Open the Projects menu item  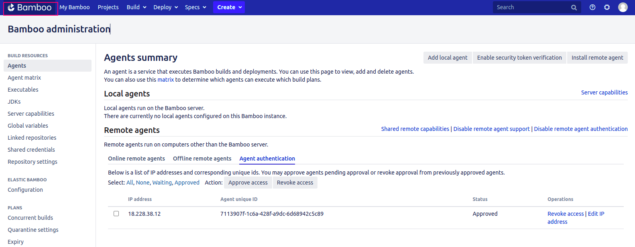pos(108,7)
